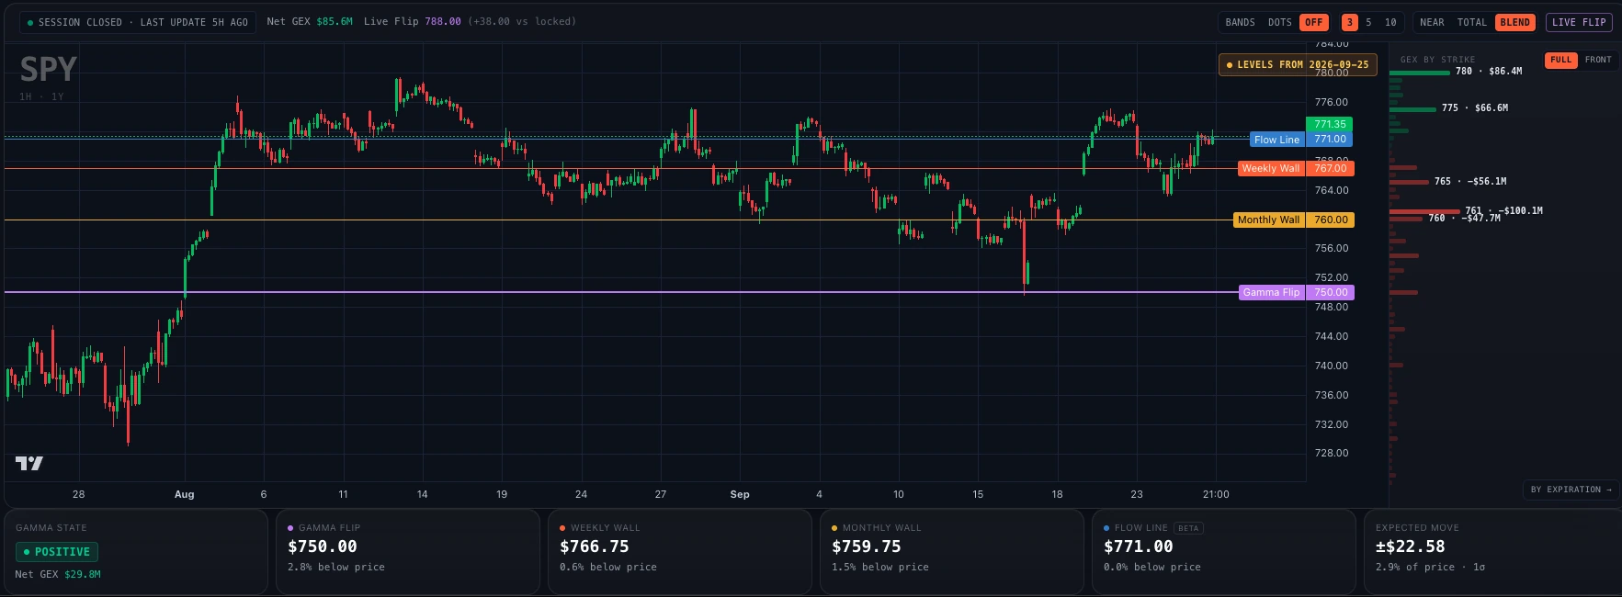The width and height of the screenshot is (1622, 597).
Task: Click the Flow Line chart label
Action: [x=1276, y=140]
